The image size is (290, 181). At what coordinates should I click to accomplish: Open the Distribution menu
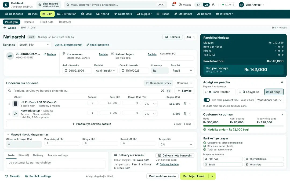pyautogui.click(x=67, y=14)
